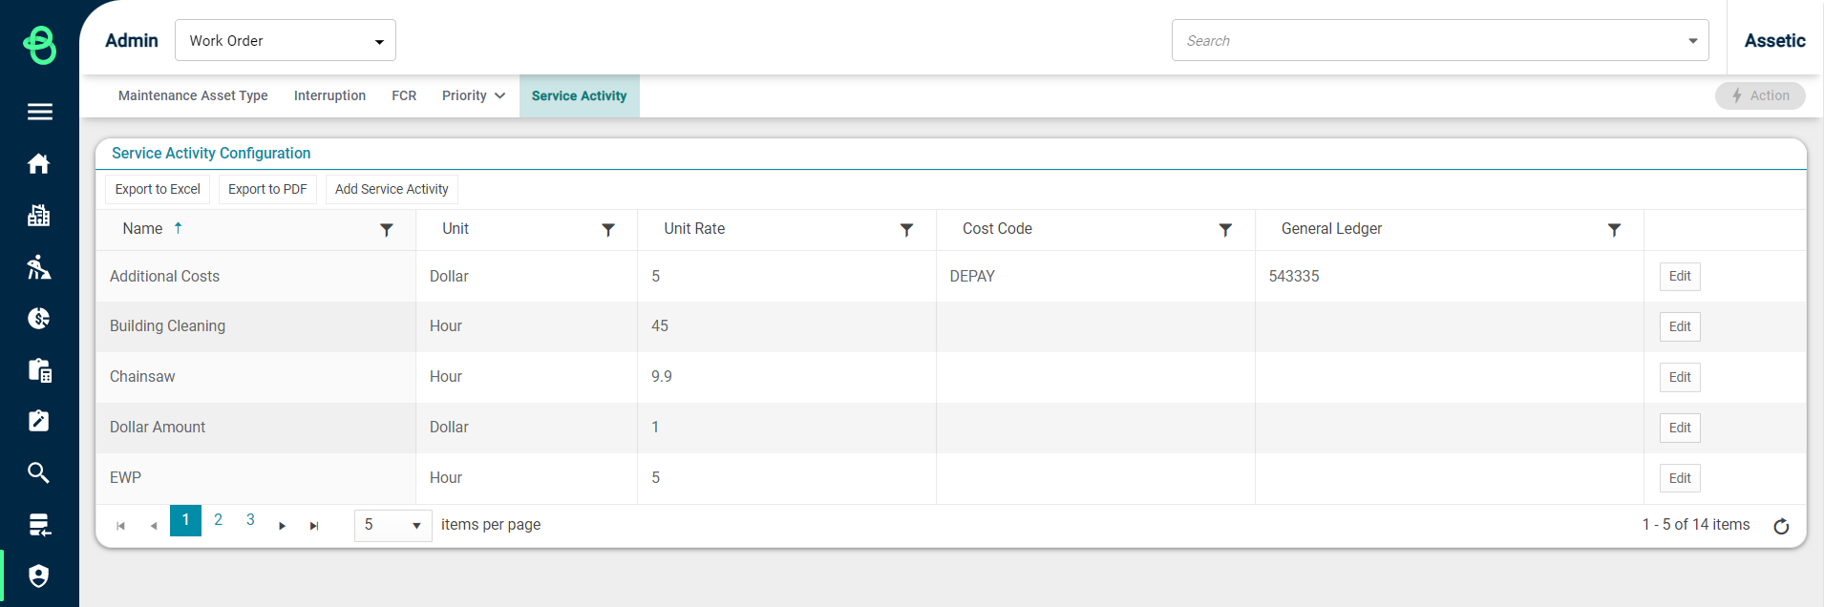
Task: Open the hamburger menu in sidebar
Action: point(39,112)
